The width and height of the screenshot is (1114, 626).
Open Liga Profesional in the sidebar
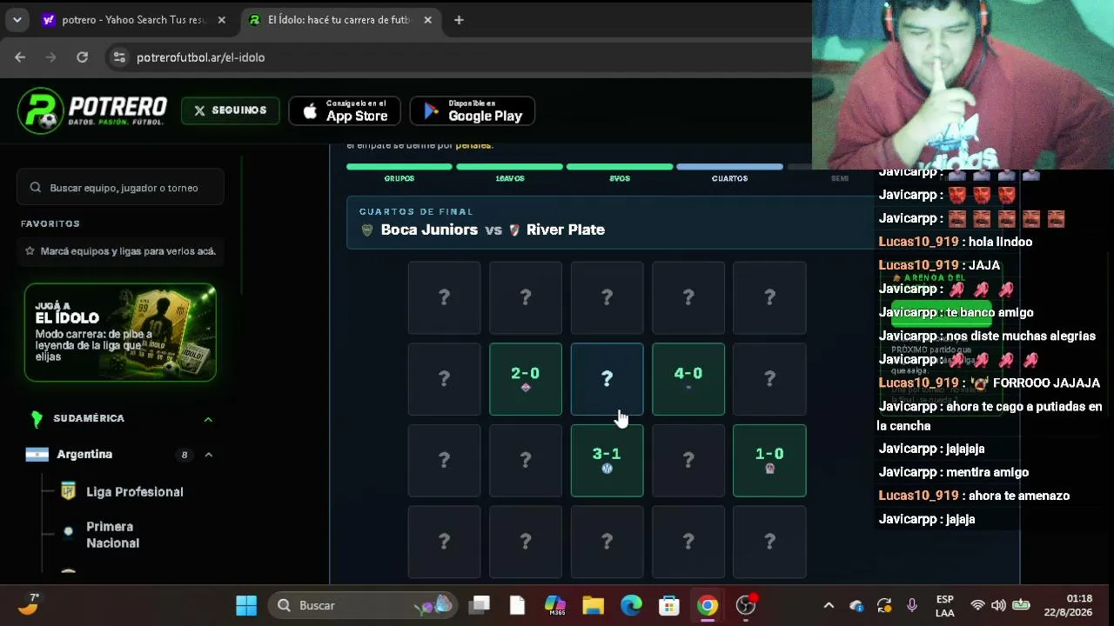135,492
